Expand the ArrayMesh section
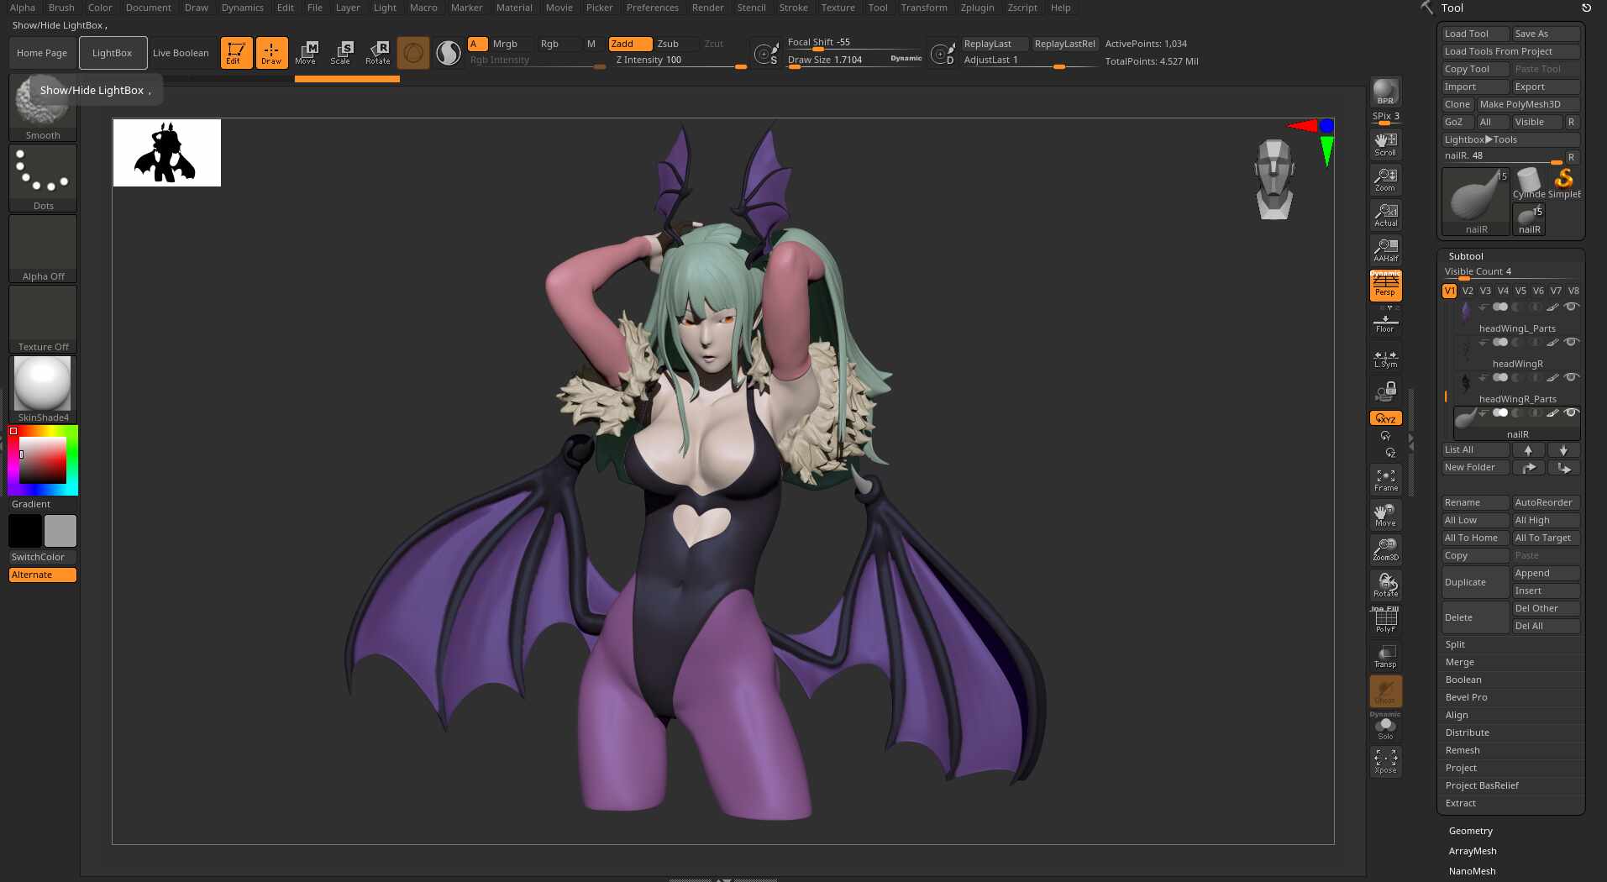This screenshot has height=882, width=1607. pyautogui.click(x=1472, y=851)
